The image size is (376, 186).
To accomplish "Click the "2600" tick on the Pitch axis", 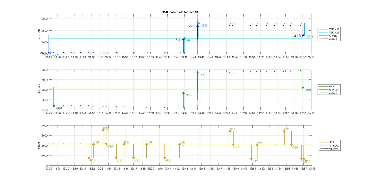I will (x=45, y=100).
